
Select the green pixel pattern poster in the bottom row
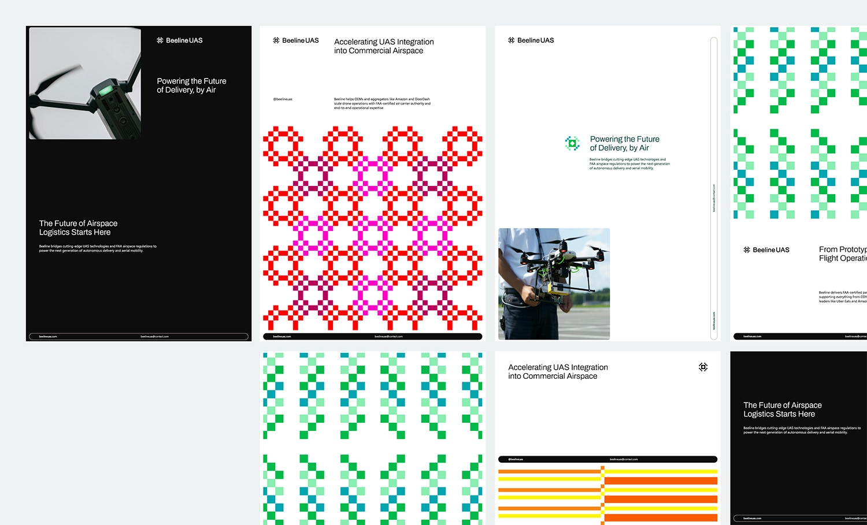pos(373,438)
